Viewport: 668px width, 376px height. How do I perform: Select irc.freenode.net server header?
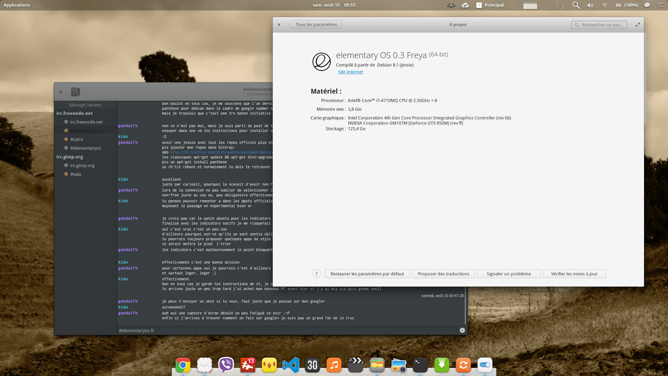pos(75,113)
